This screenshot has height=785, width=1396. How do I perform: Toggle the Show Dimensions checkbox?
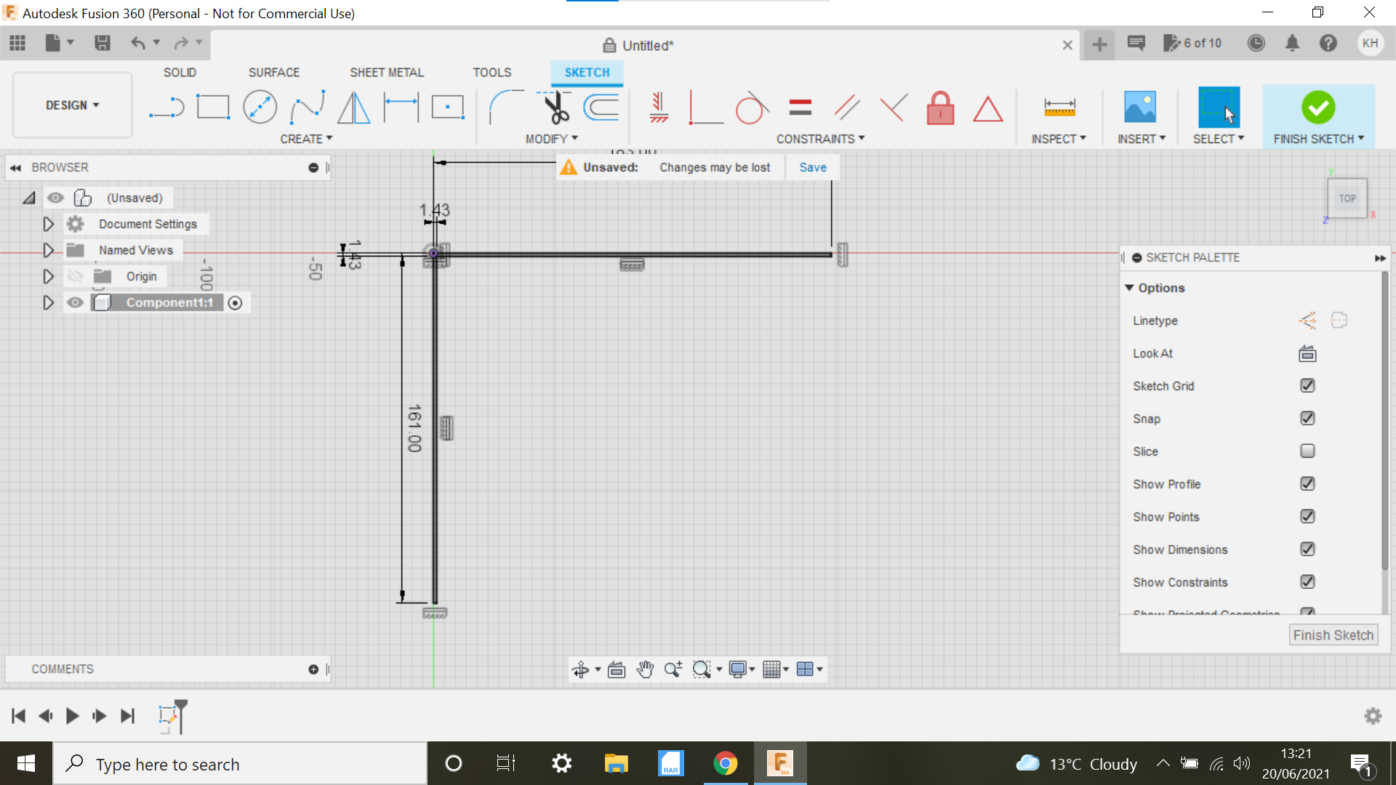coord(1308,549)
